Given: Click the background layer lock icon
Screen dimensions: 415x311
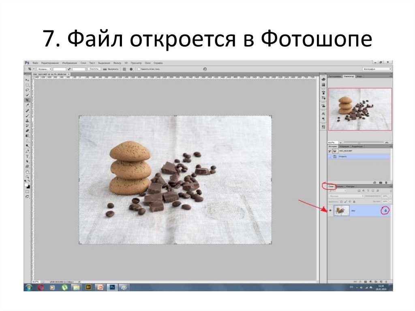Looking at the screenshot, I should [386, 210].
